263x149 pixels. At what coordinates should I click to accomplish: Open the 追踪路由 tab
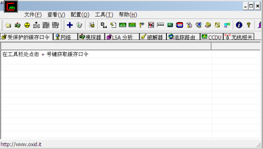click(183, 37)
